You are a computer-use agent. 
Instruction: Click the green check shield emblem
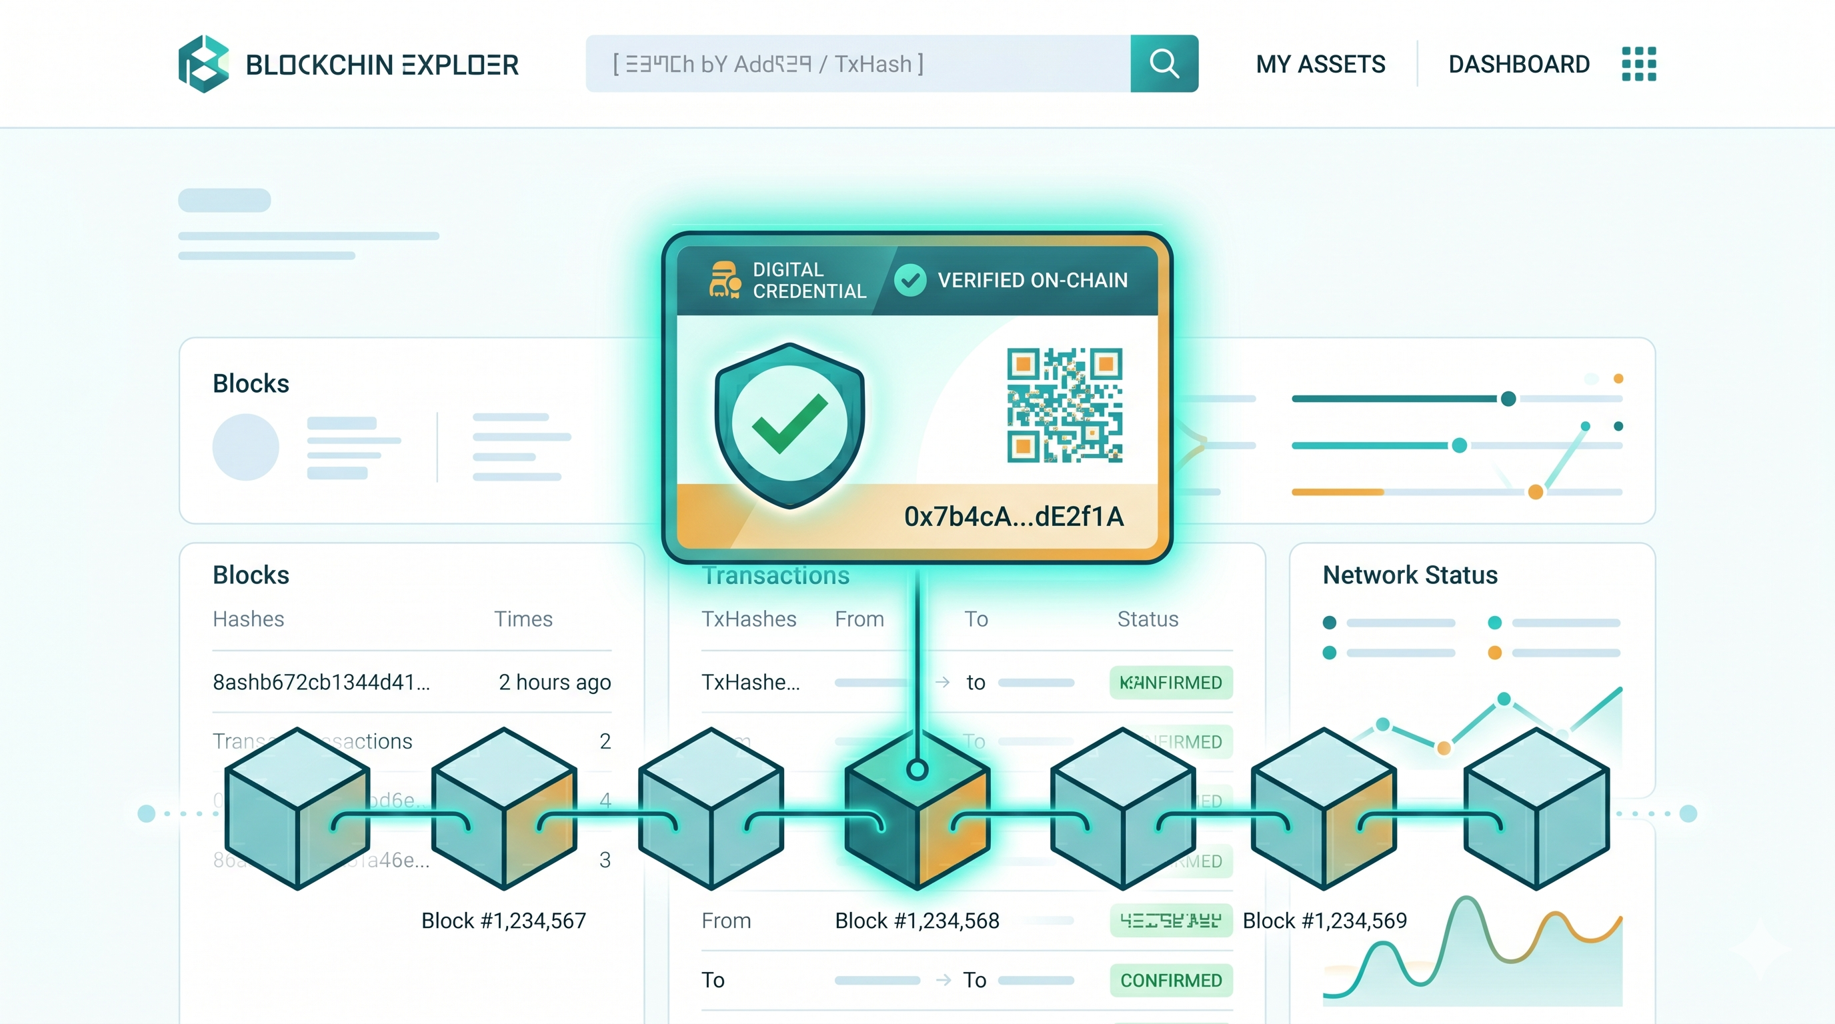(x=789, y=425)
